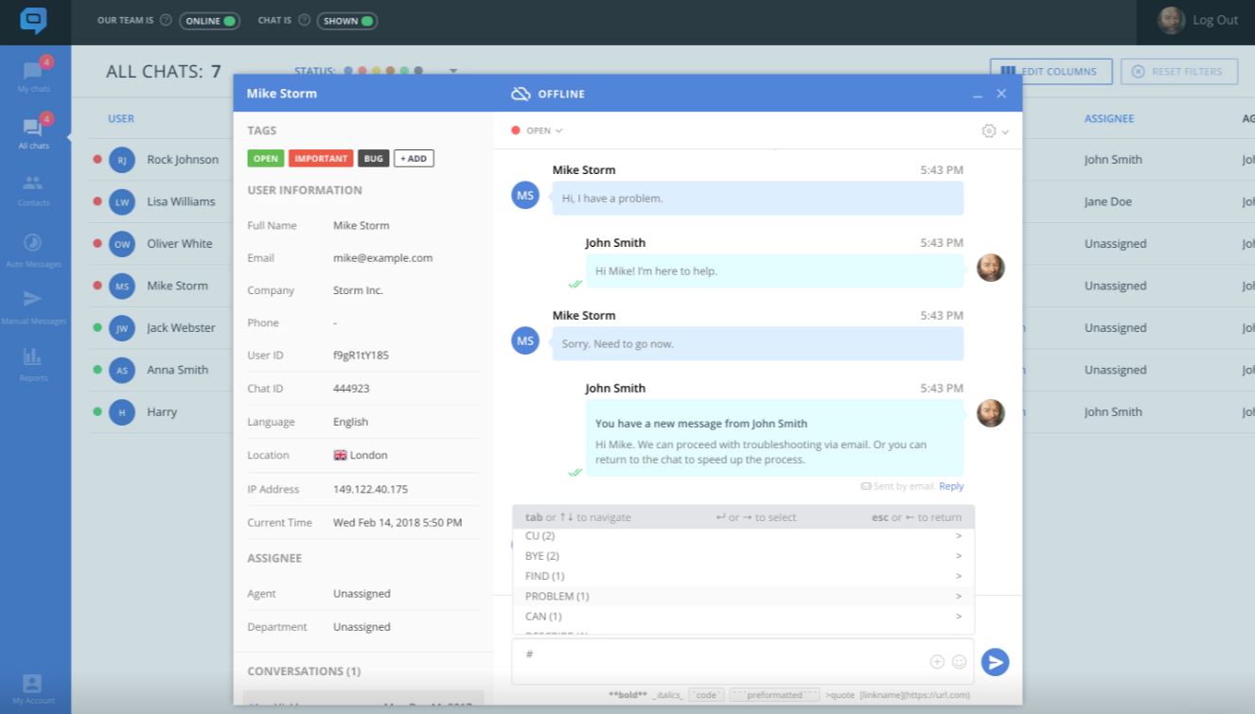Click email mike@example.com
This screenshot has width=1255, height=714.
click(x=382, y=258)
